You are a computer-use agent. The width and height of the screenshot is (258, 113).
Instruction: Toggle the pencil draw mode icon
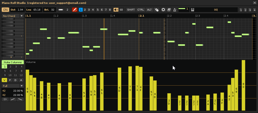point(75,10)
